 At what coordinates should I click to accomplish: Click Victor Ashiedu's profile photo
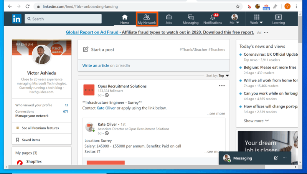pos(42,55)
